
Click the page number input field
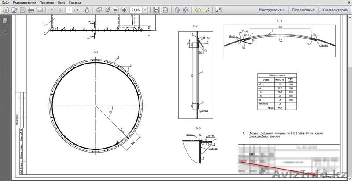click(x=69, y=10)
